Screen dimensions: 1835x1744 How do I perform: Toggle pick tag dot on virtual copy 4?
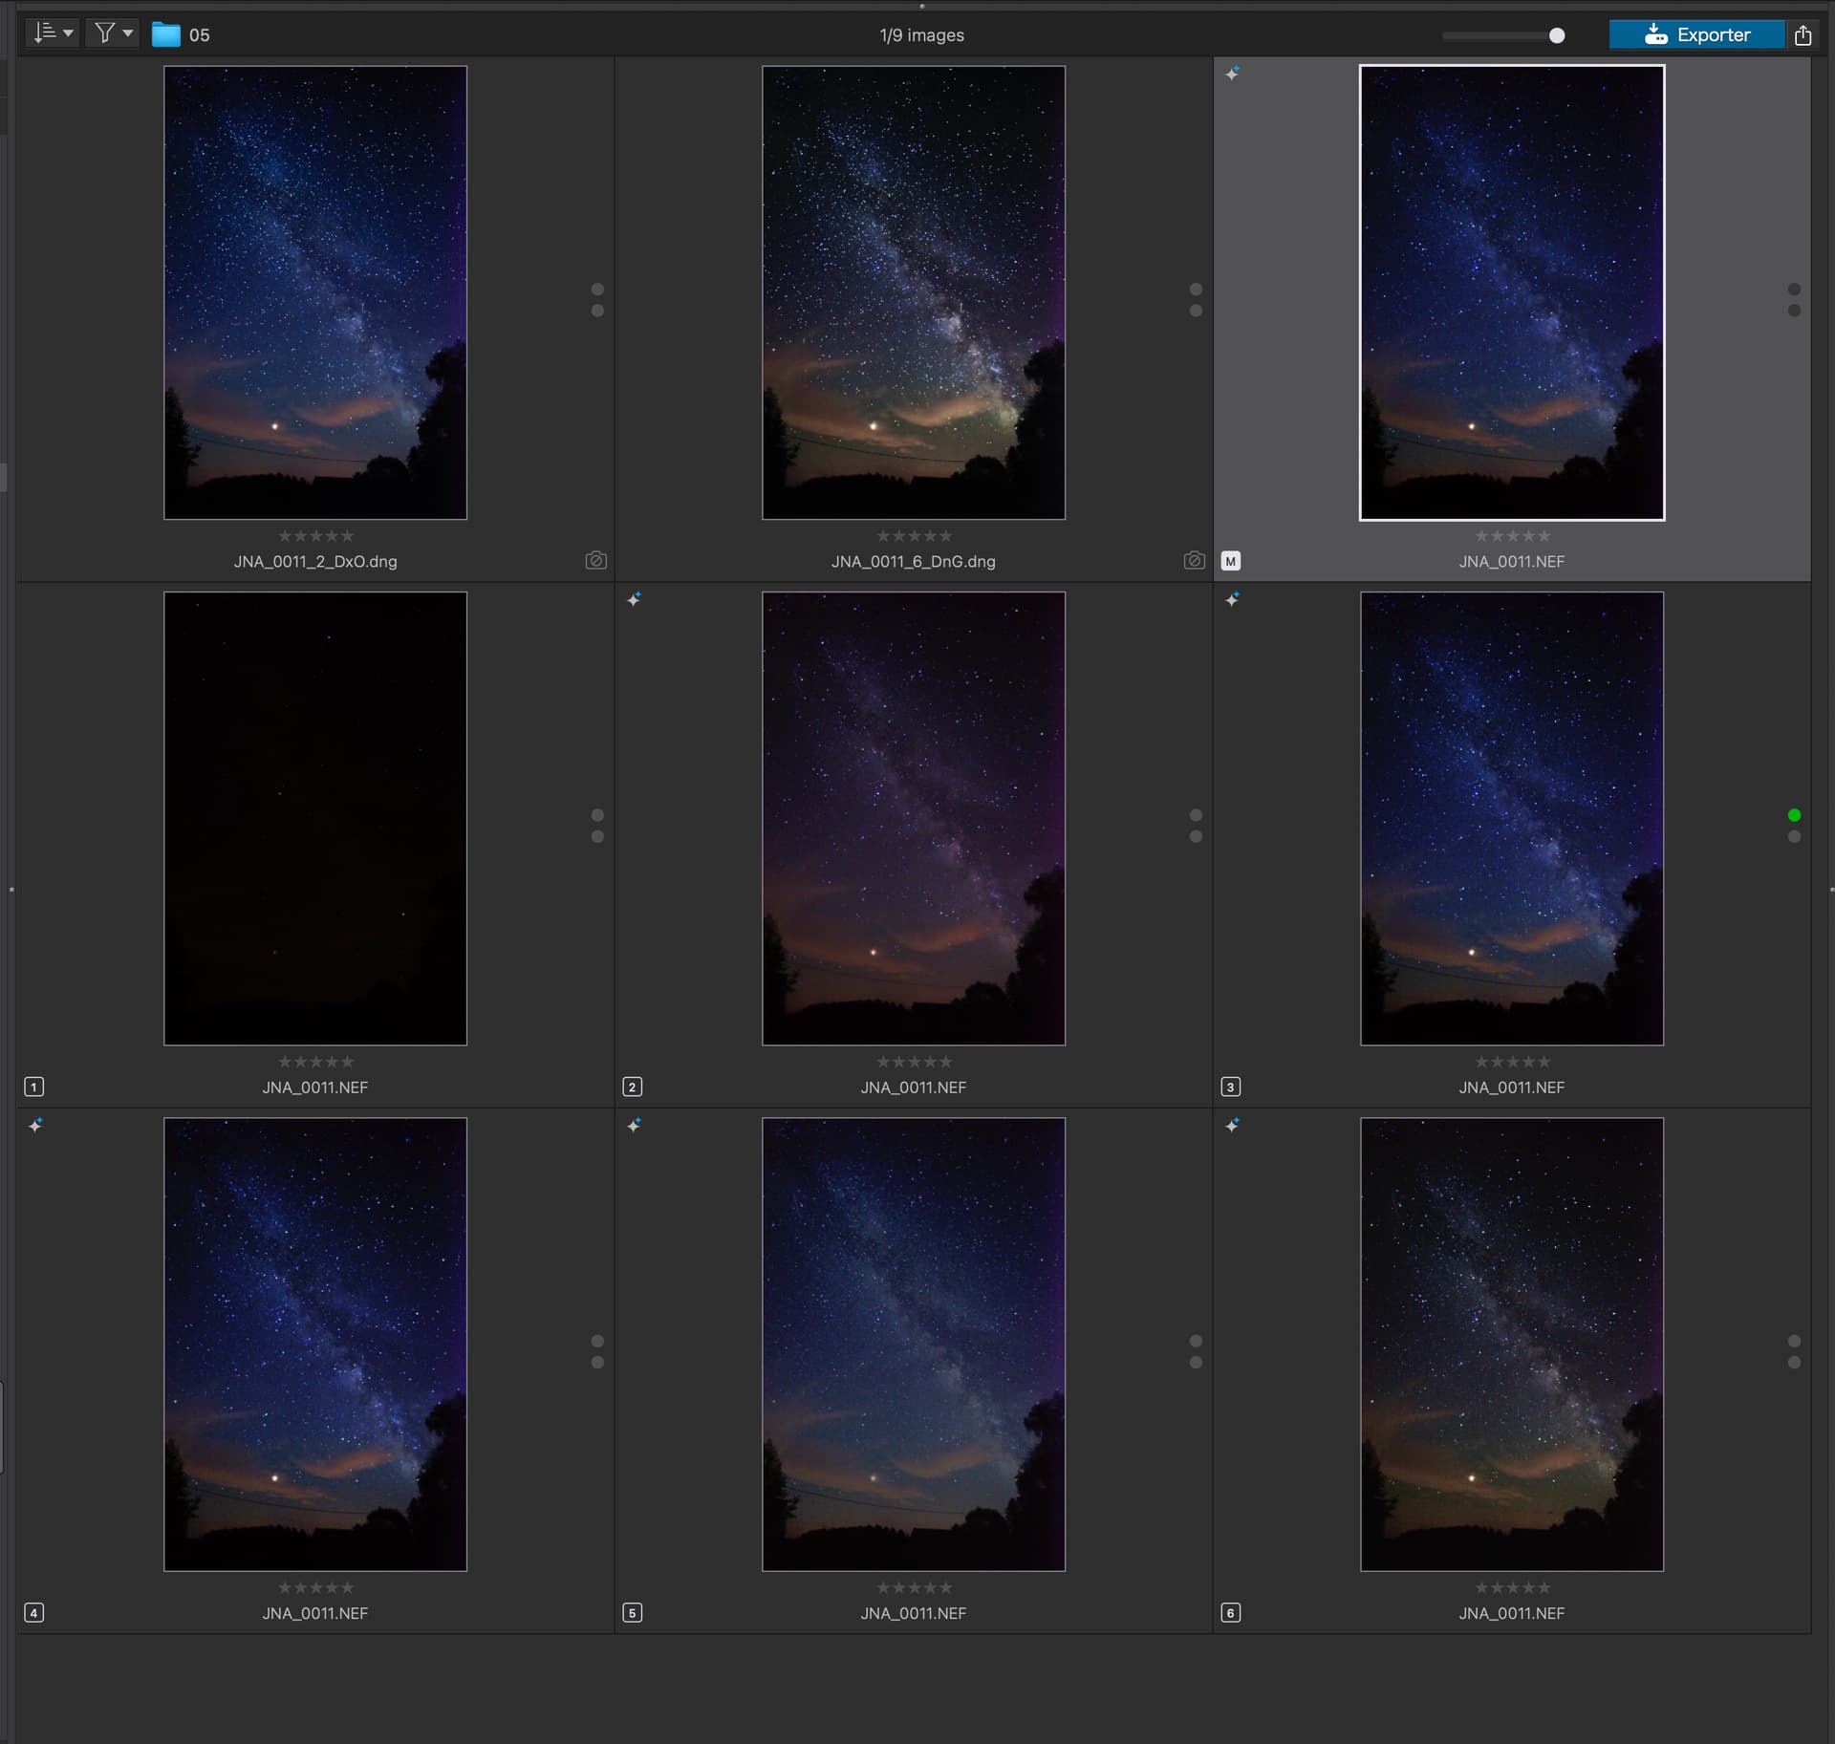point(597,1341)
